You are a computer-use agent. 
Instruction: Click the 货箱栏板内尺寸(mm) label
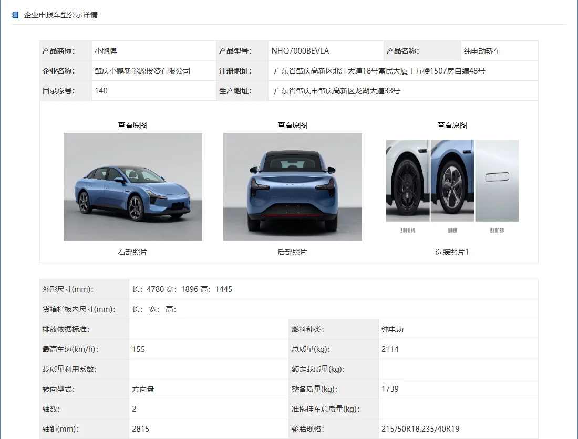pos(79,309)
